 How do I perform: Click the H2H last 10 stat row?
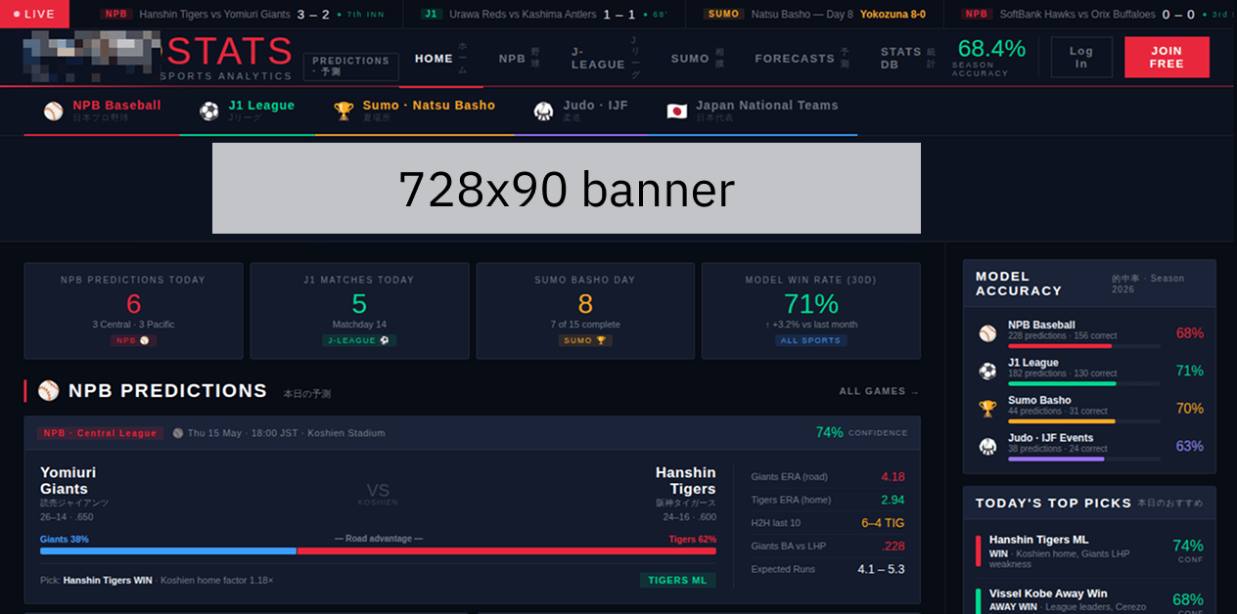[828, 523]
